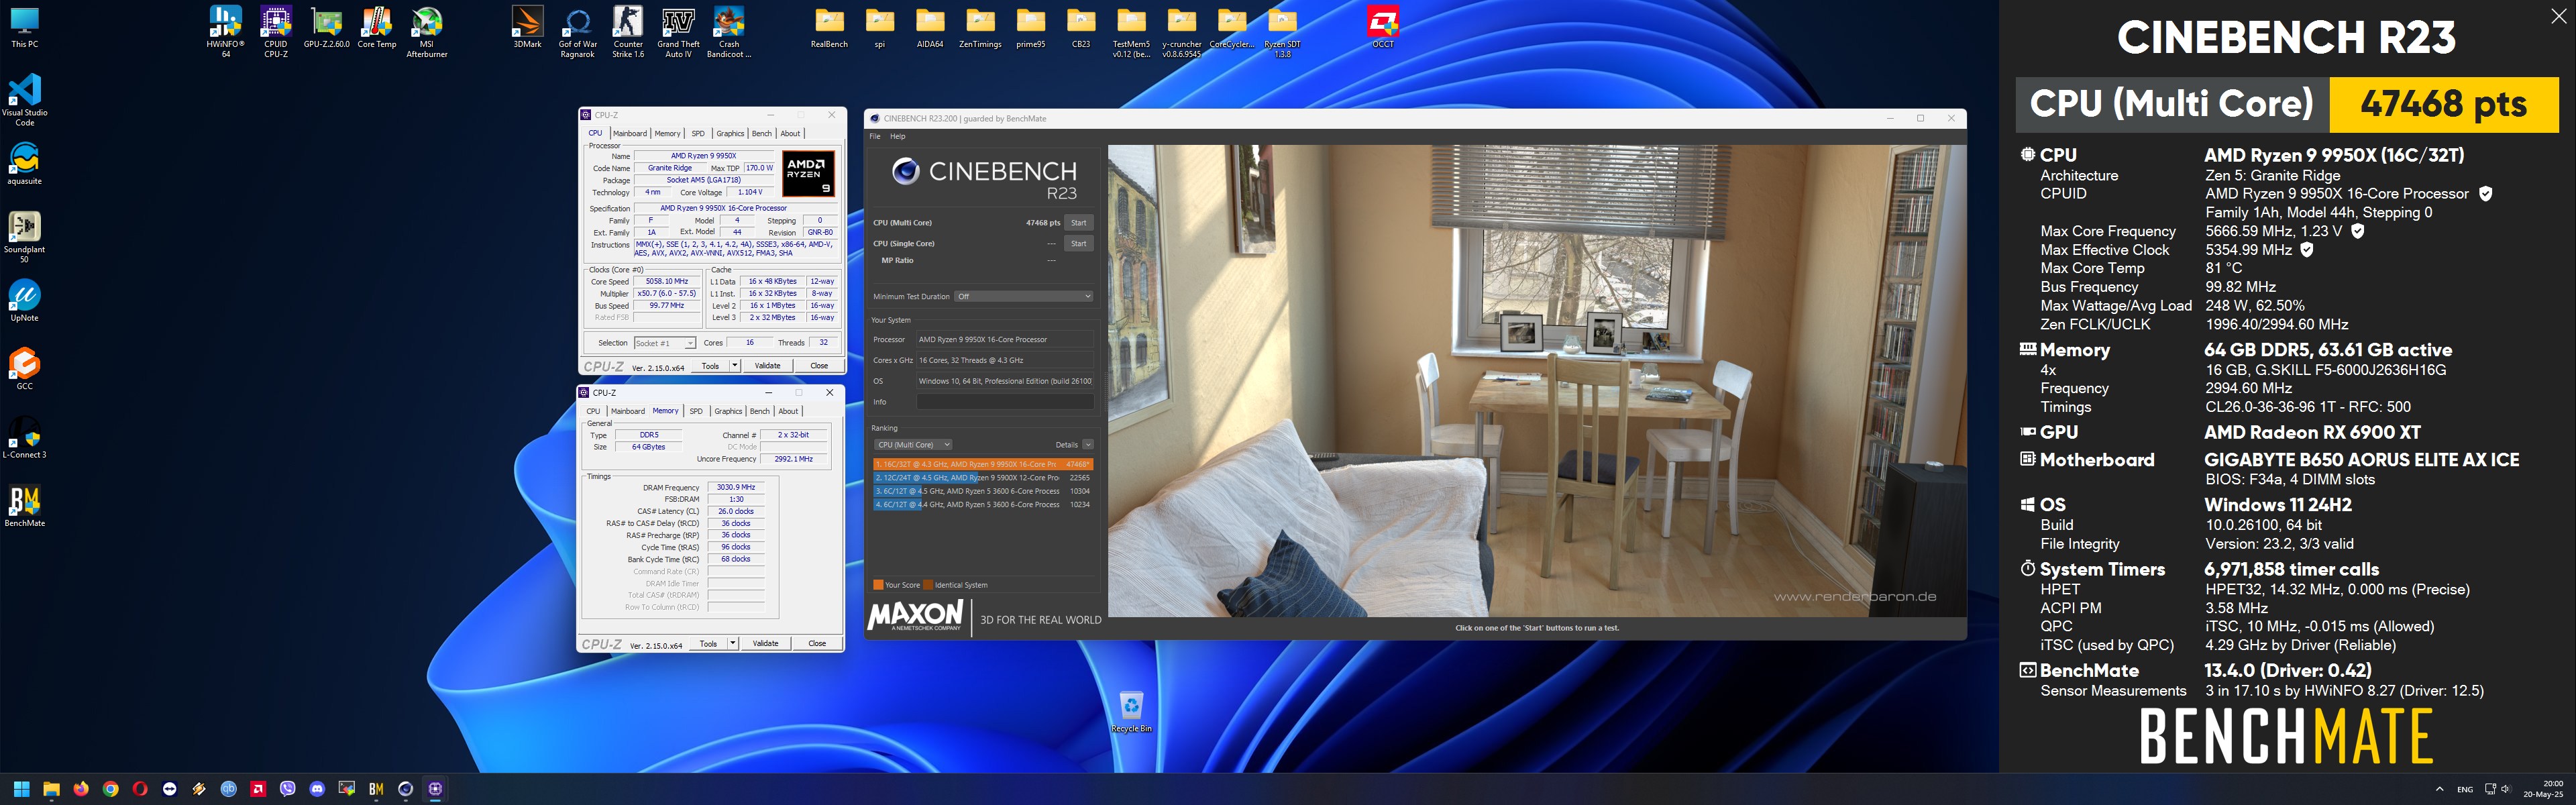
Task: Close the BenchMate result panel with X
Action: coord(2558,16)
